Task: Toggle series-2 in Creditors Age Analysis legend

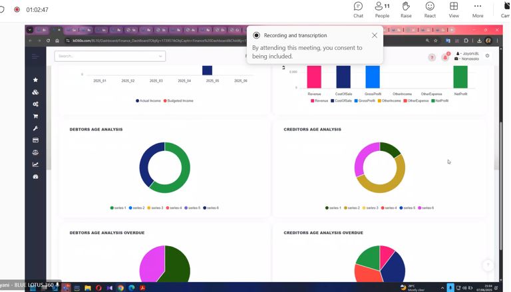Action: click(351, 208)
